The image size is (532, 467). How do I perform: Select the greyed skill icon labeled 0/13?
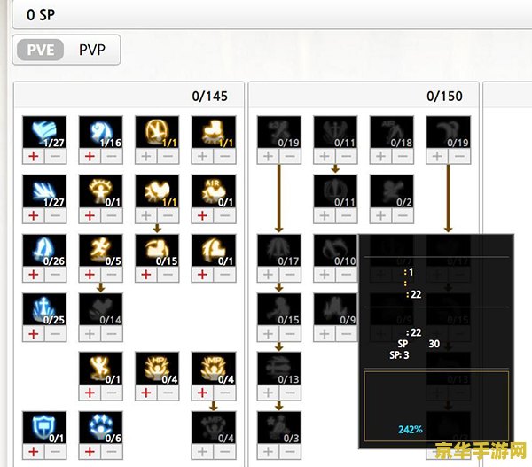pos(279,369)
